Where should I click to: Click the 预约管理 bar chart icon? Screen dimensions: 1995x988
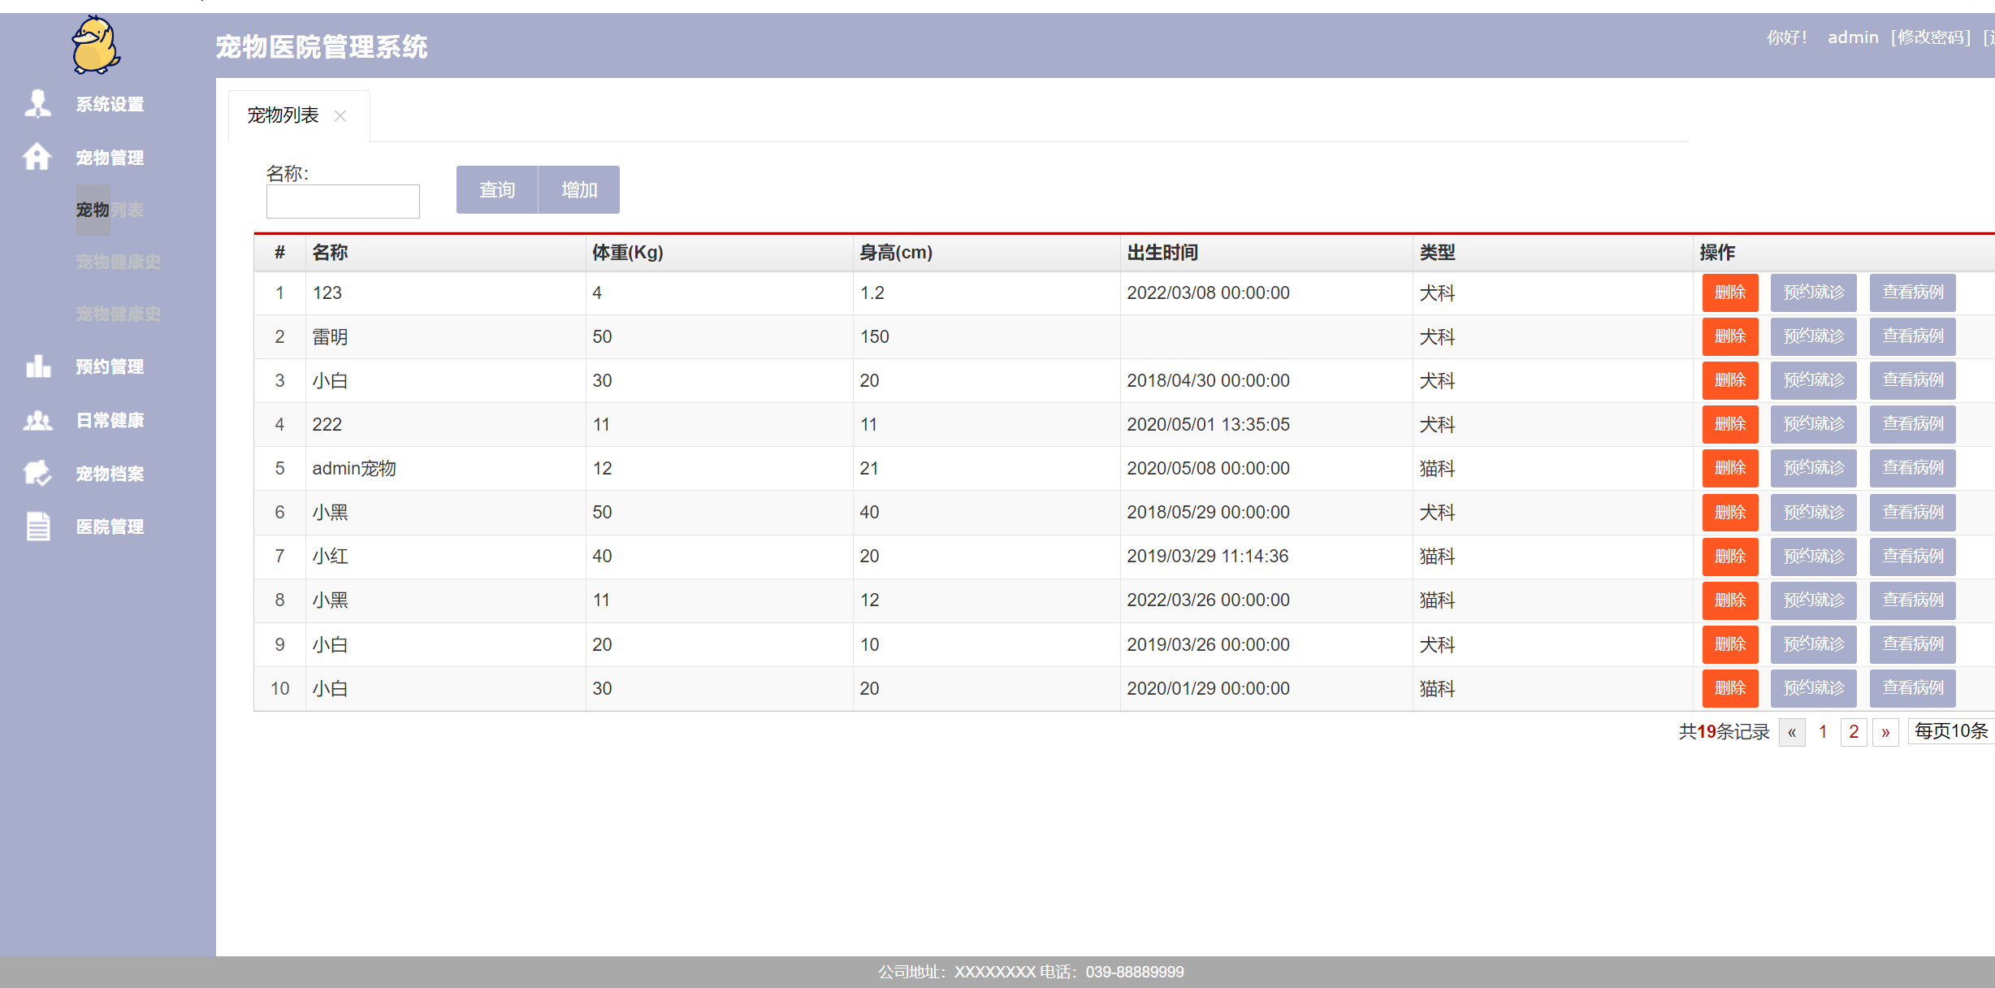pyautogui.click(x=37, y=366)
